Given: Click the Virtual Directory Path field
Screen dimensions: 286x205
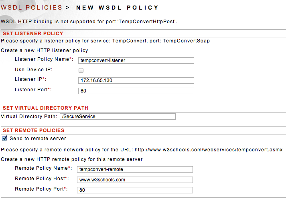Looking at the screenshot, I should [x=118, y=117].
